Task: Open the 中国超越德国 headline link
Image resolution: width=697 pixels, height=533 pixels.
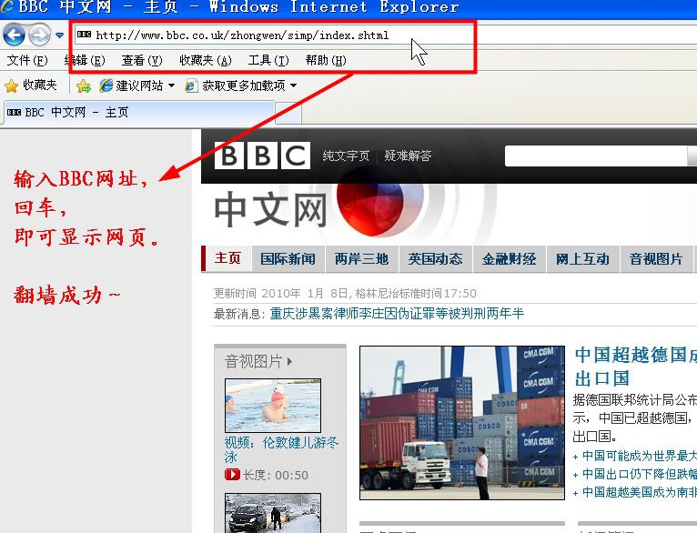Action: [636, 367]
